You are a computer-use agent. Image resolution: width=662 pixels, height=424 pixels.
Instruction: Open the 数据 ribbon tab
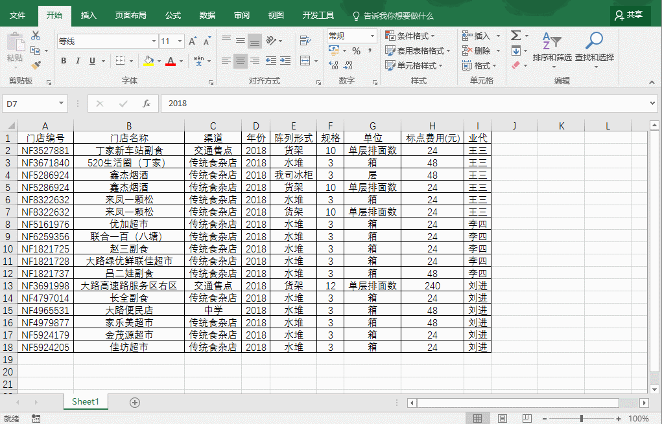coord(207,16)
